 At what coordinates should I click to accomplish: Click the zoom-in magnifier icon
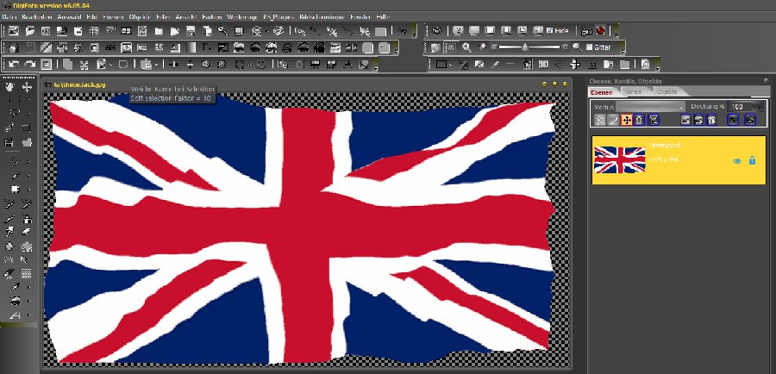466,47
